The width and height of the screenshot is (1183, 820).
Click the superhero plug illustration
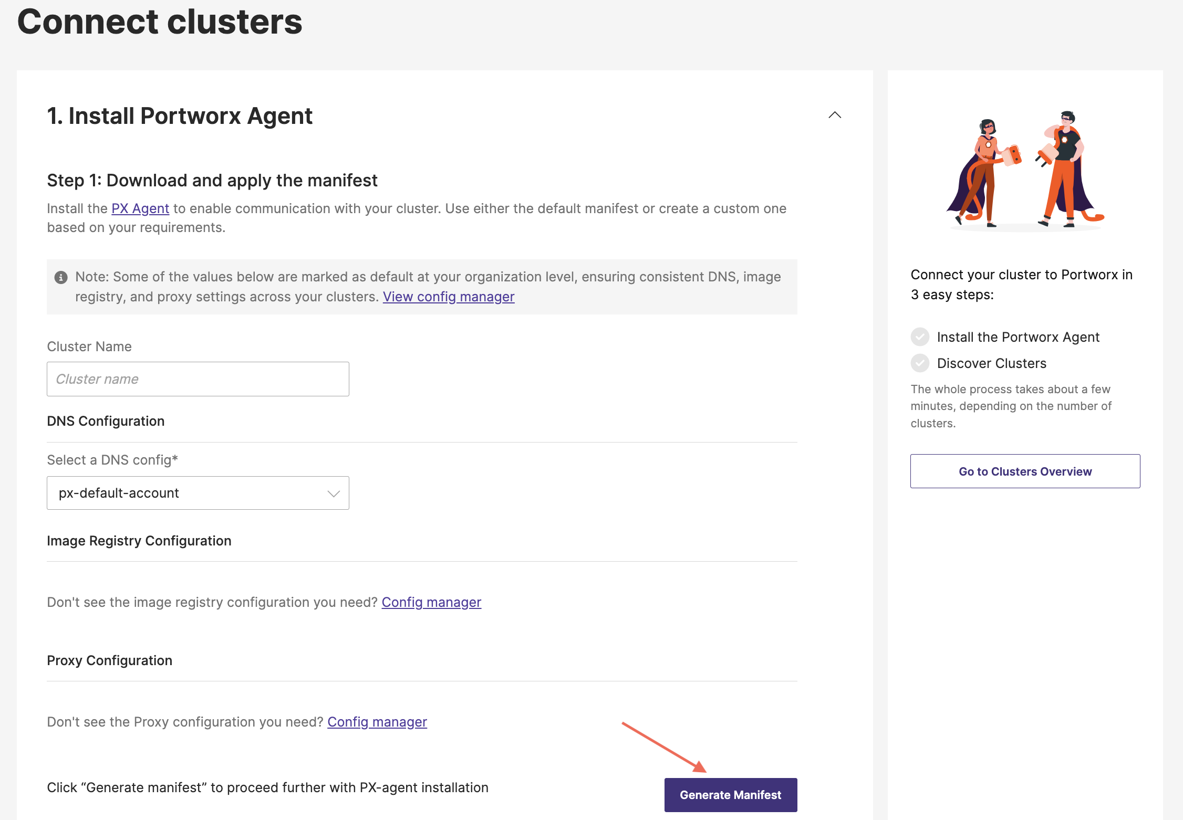[x=1025, y=170]
